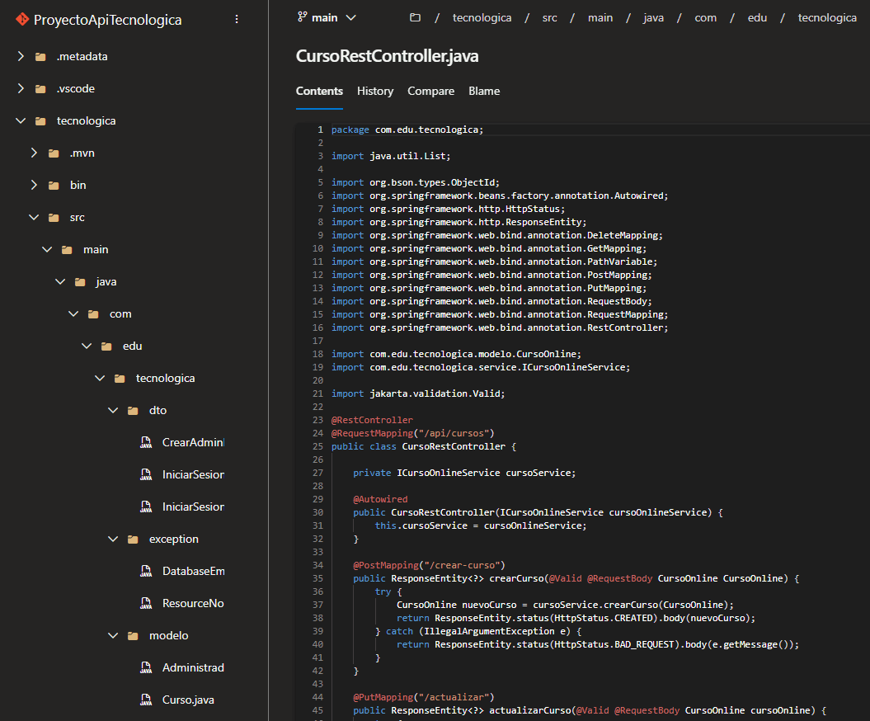This screenshot has width=870, height=721.
Task: Select the .metadata tree row label
Action: click(82, 56)
